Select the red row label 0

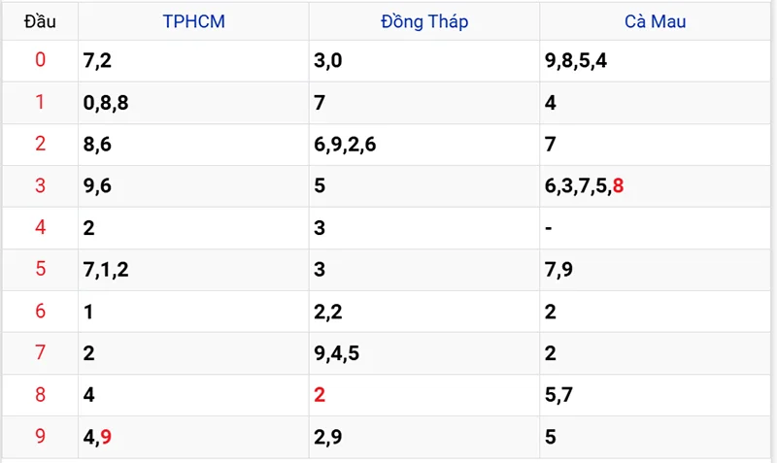coord(40,61)
